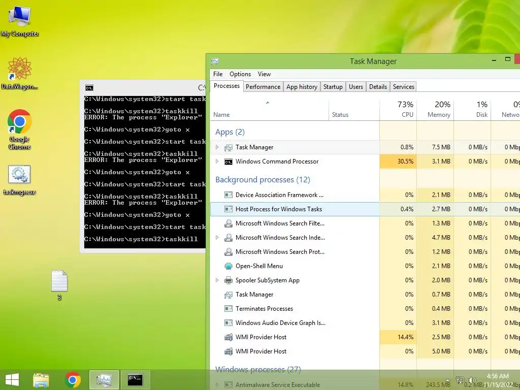Click the Microsoft Windows Search Filter icon
The width and height of the screenshot is (520, 390).
tap(229, 223)
